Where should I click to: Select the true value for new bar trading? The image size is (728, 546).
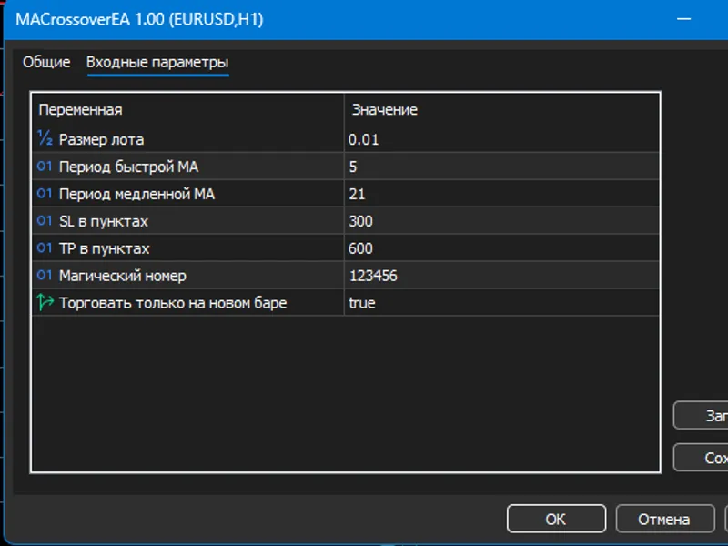tap(362, 303)
